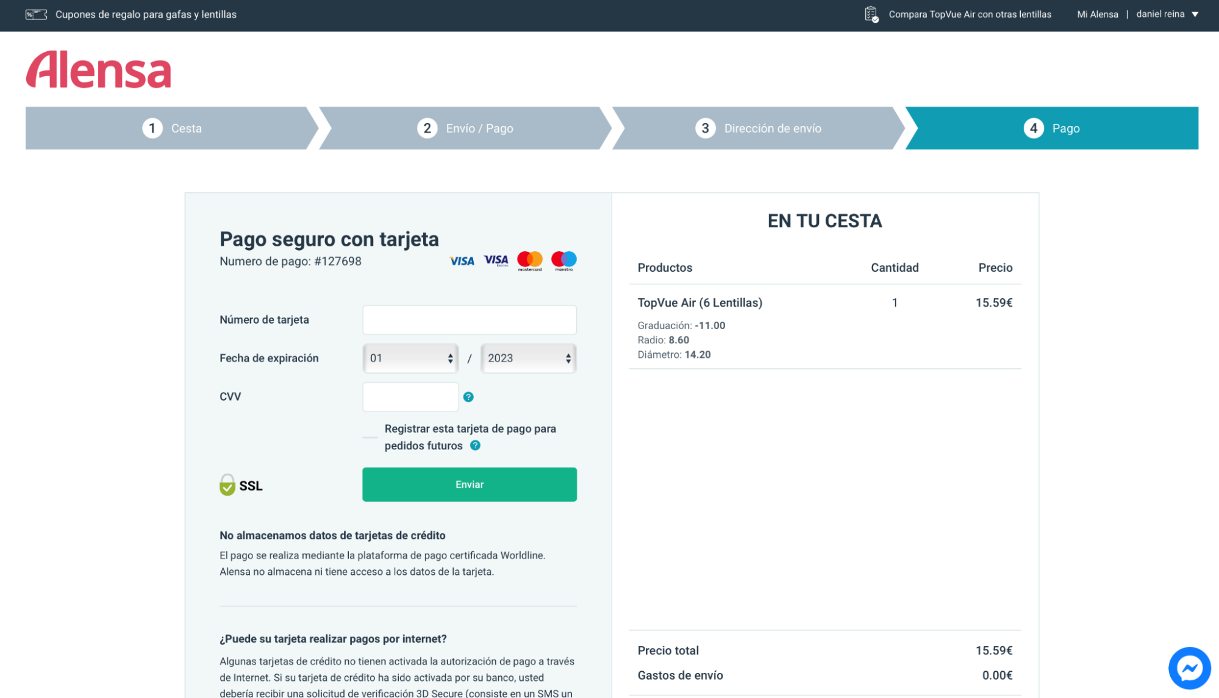Go to step 1 Cesta

pos(172,128)
